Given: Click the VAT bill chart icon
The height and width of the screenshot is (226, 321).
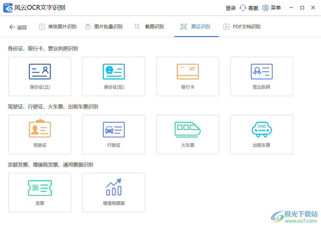Looking at the screenshot, I should tap(113, 187).
